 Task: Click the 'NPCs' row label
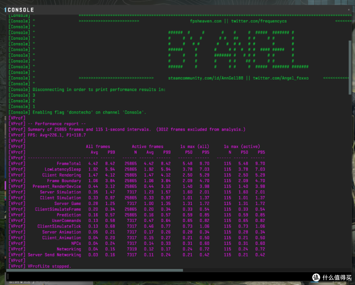tap(76, 243)
